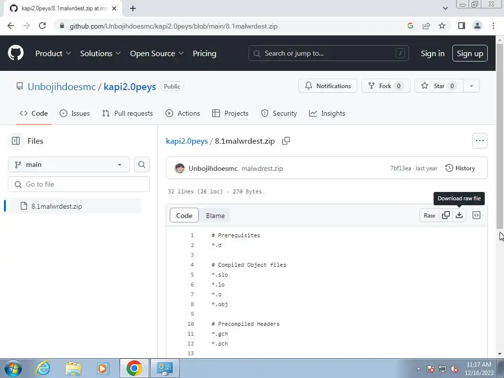Share this page using the share icon
504x378 pixels.
(x=426, y=26)
